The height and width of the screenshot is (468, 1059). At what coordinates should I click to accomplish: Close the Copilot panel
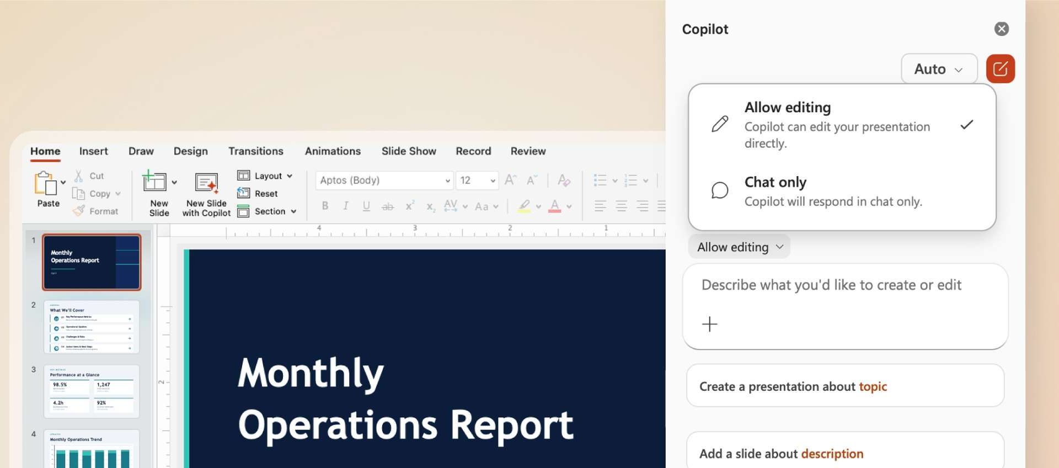pos(1002,29)
